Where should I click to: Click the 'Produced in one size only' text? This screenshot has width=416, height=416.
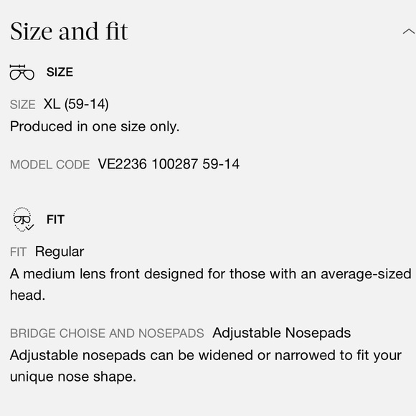coord(95,126)
